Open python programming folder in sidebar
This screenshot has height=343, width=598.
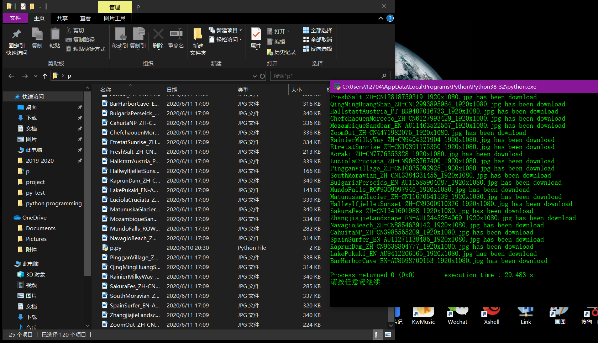tap(54, 204)
